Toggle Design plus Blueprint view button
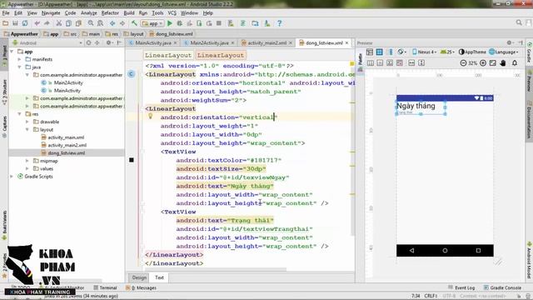This screenshot has height=300, width=533. click(x=391, y=52)
